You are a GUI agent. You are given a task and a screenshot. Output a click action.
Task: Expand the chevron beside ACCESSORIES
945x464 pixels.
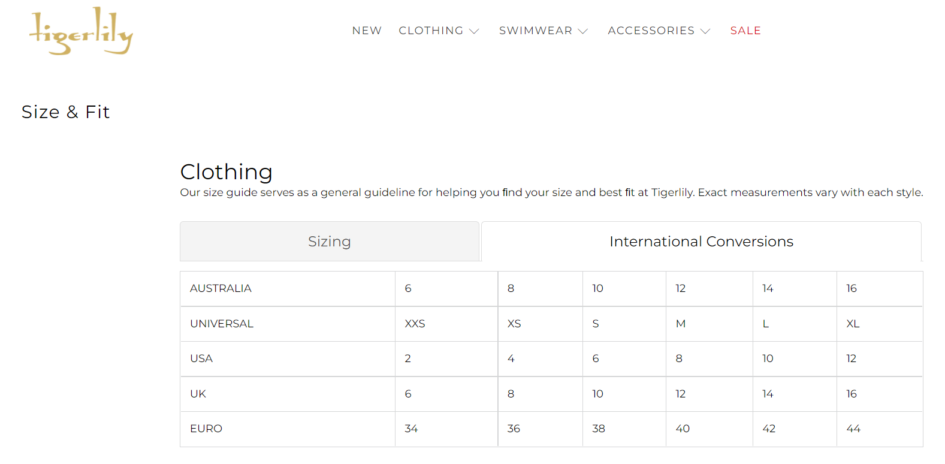(x=705, y=31)
